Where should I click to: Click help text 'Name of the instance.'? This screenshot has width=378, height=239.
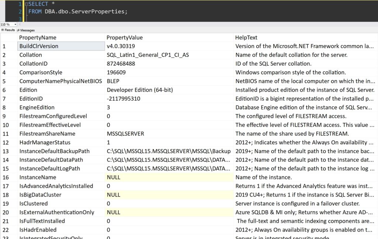[x=264, y=177]
